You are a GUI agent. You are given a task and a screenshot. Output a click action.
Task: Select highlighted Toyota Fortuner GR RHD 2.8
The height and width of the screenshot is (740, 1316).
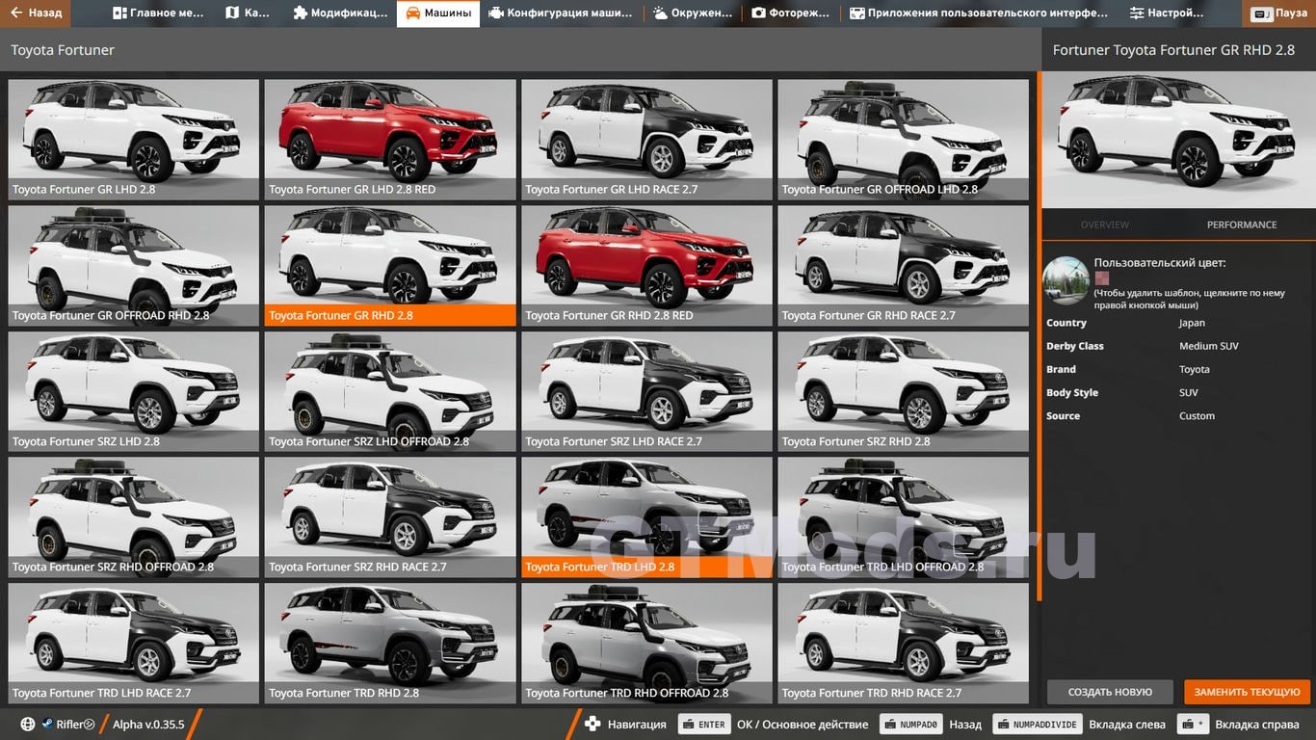[390, 266]
